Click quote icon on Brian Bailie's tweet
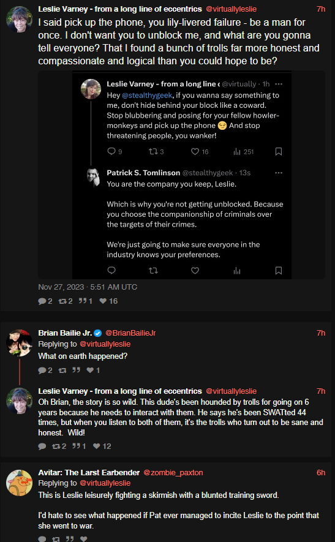The width and height of the screenshot is (335, 542). click(76, 370)
